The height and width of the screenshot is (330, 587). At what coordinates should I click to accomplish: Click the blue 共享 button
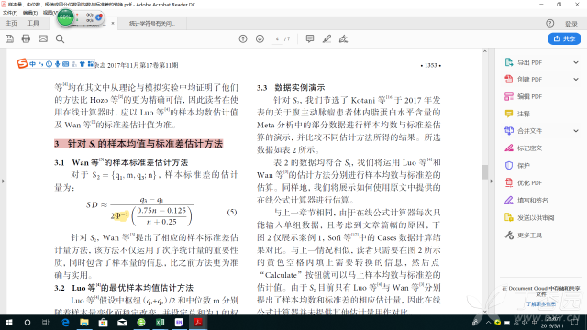pyautogui.click(x=564, y=38)
